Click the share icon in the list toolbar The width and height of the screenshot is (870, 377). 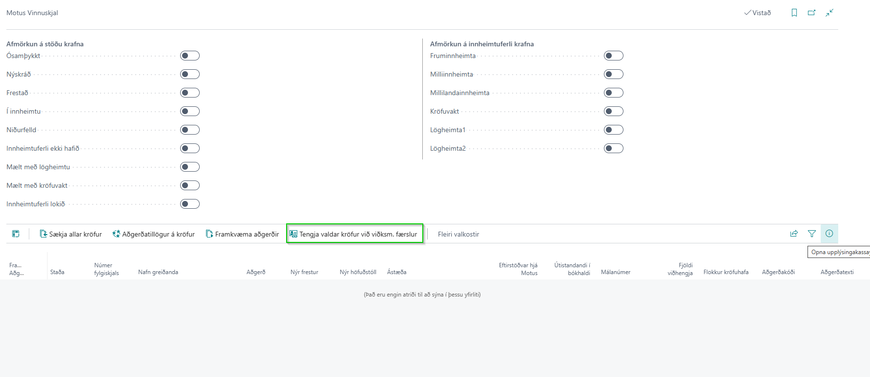794,234
